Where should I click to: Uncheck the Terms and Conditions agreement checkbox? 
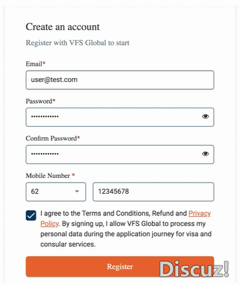(31, 215)
